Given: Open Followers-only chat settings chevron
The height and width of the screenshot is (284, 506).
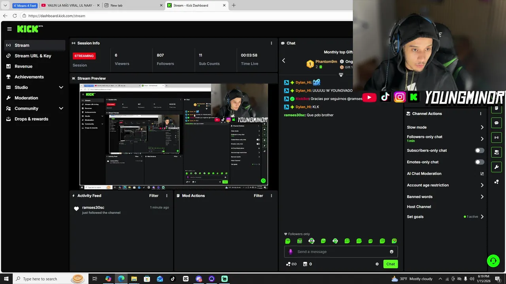Looking at the screenshot, I should pos(482,139).
